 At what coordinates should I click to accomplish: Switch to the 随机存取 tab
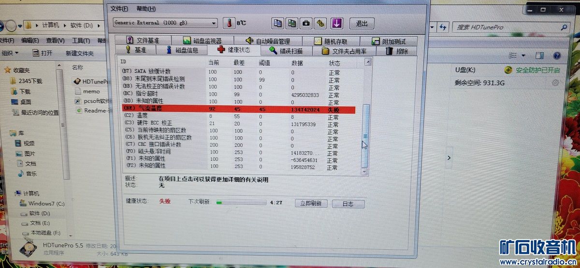(x=331, y=42)
